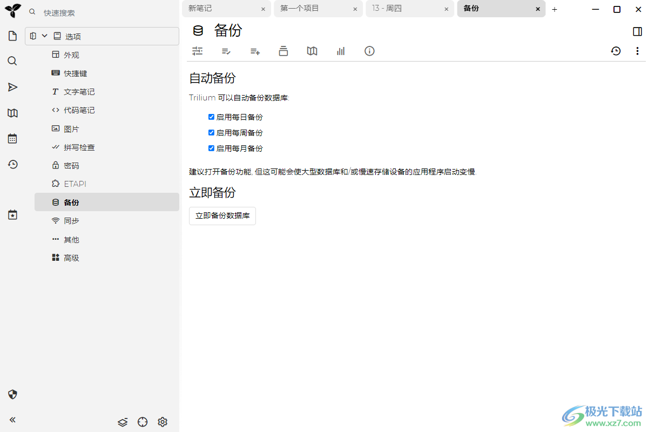Click the Trilium logo icon
Screen dimensions: 648x432
tap(13, 11)
